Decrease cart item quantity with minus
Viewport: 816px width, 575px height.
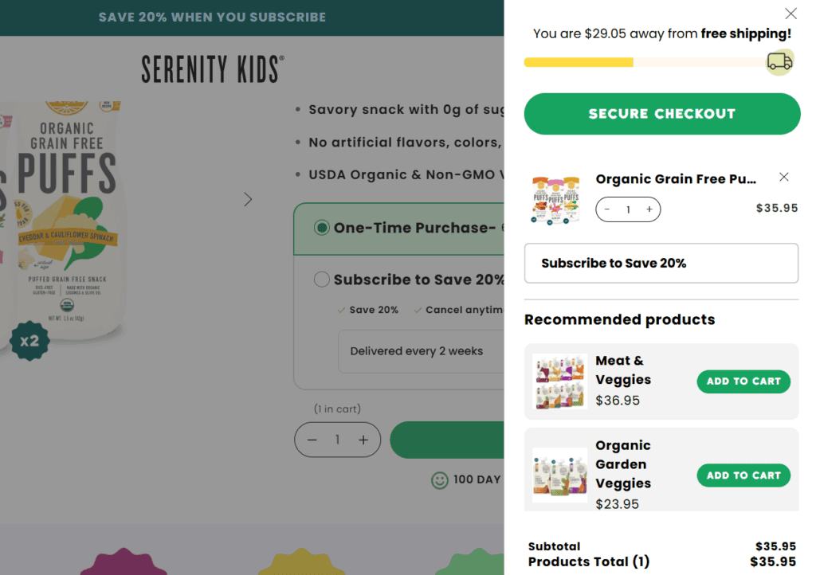pos(607,209)
